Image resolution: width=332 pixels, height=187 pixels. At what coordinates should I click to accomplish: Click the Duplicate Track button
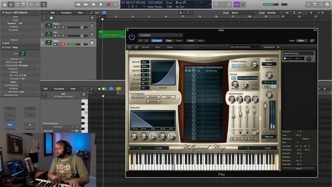[x=51, y=18]
